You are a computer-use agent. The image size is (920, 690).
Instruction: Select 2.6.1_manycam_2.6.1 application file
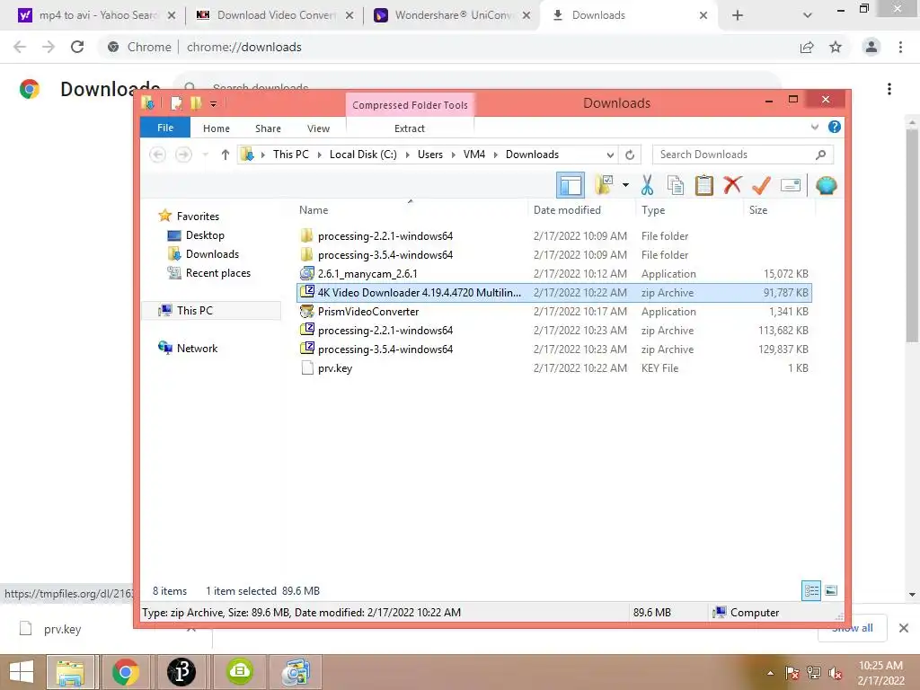tap(367, 273)
